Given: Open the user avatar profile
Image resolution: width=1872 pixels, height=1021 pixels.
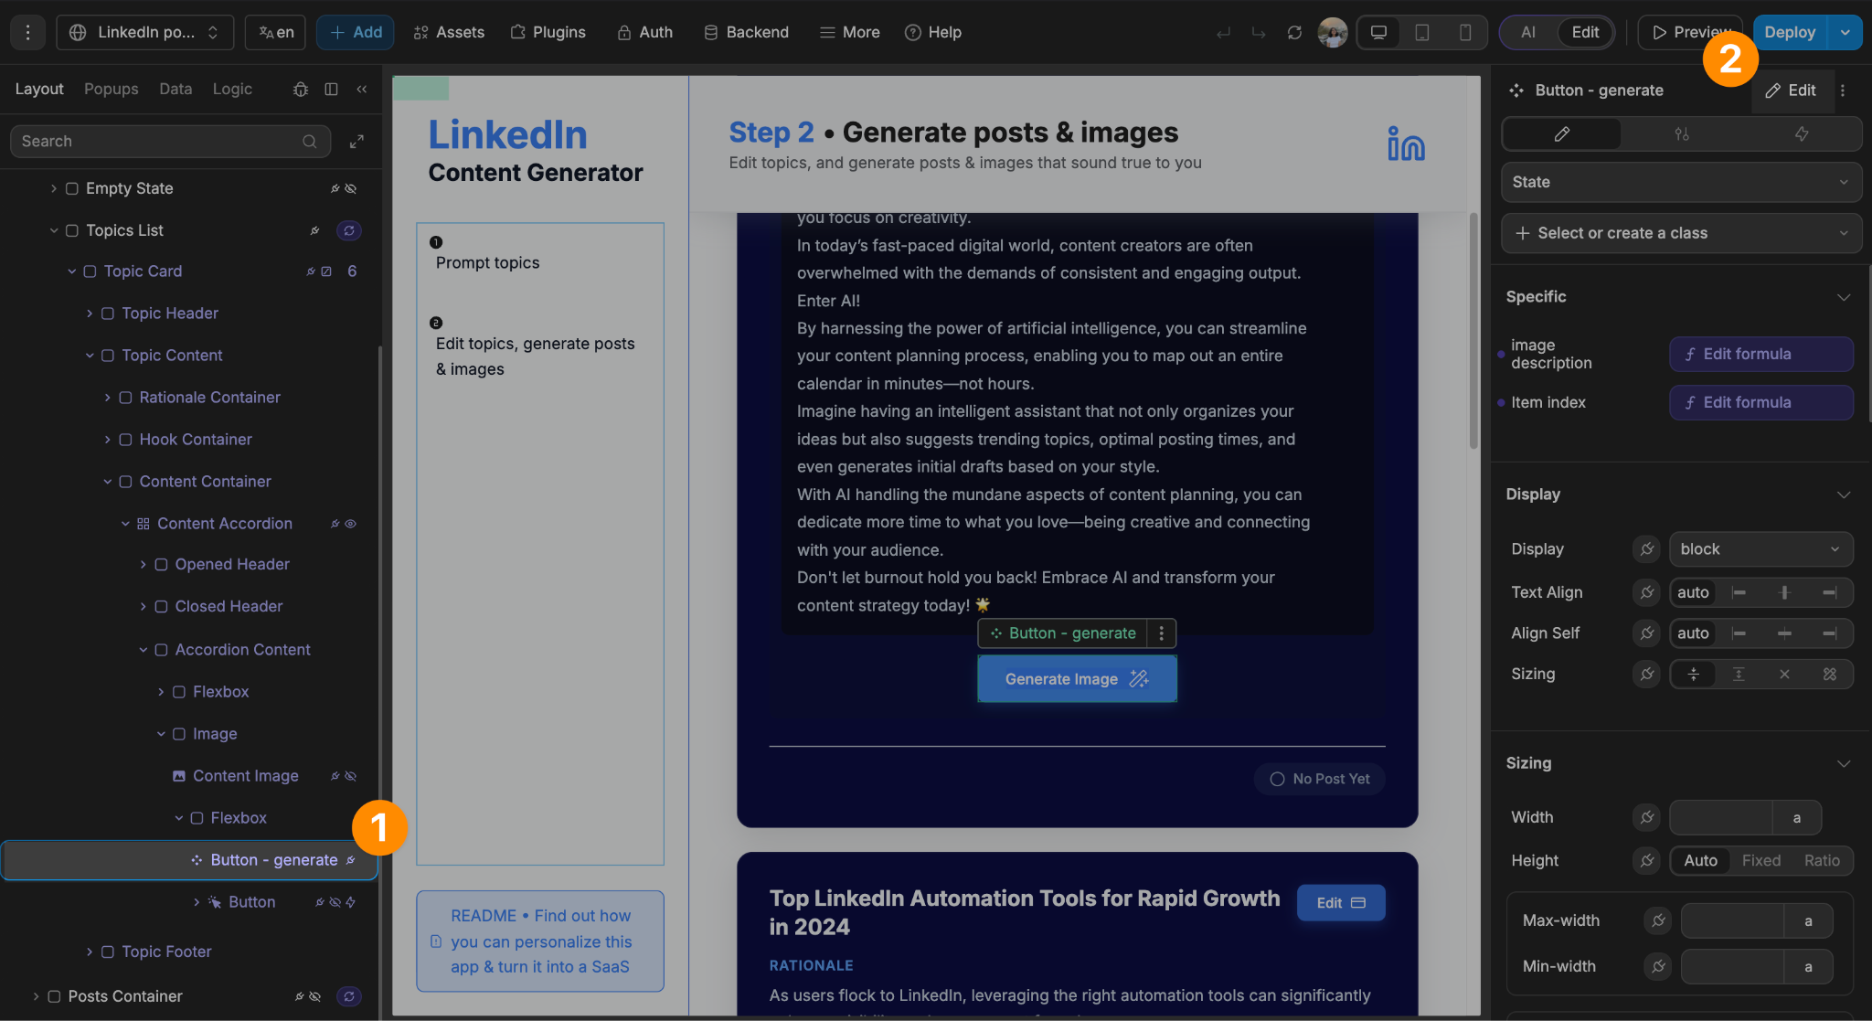Looking at the screenshot, I should (x=1332, y=32).
